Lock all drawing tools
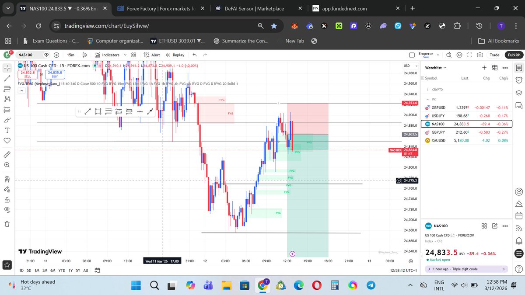The image size is (525, 295). tap(7, 200)
